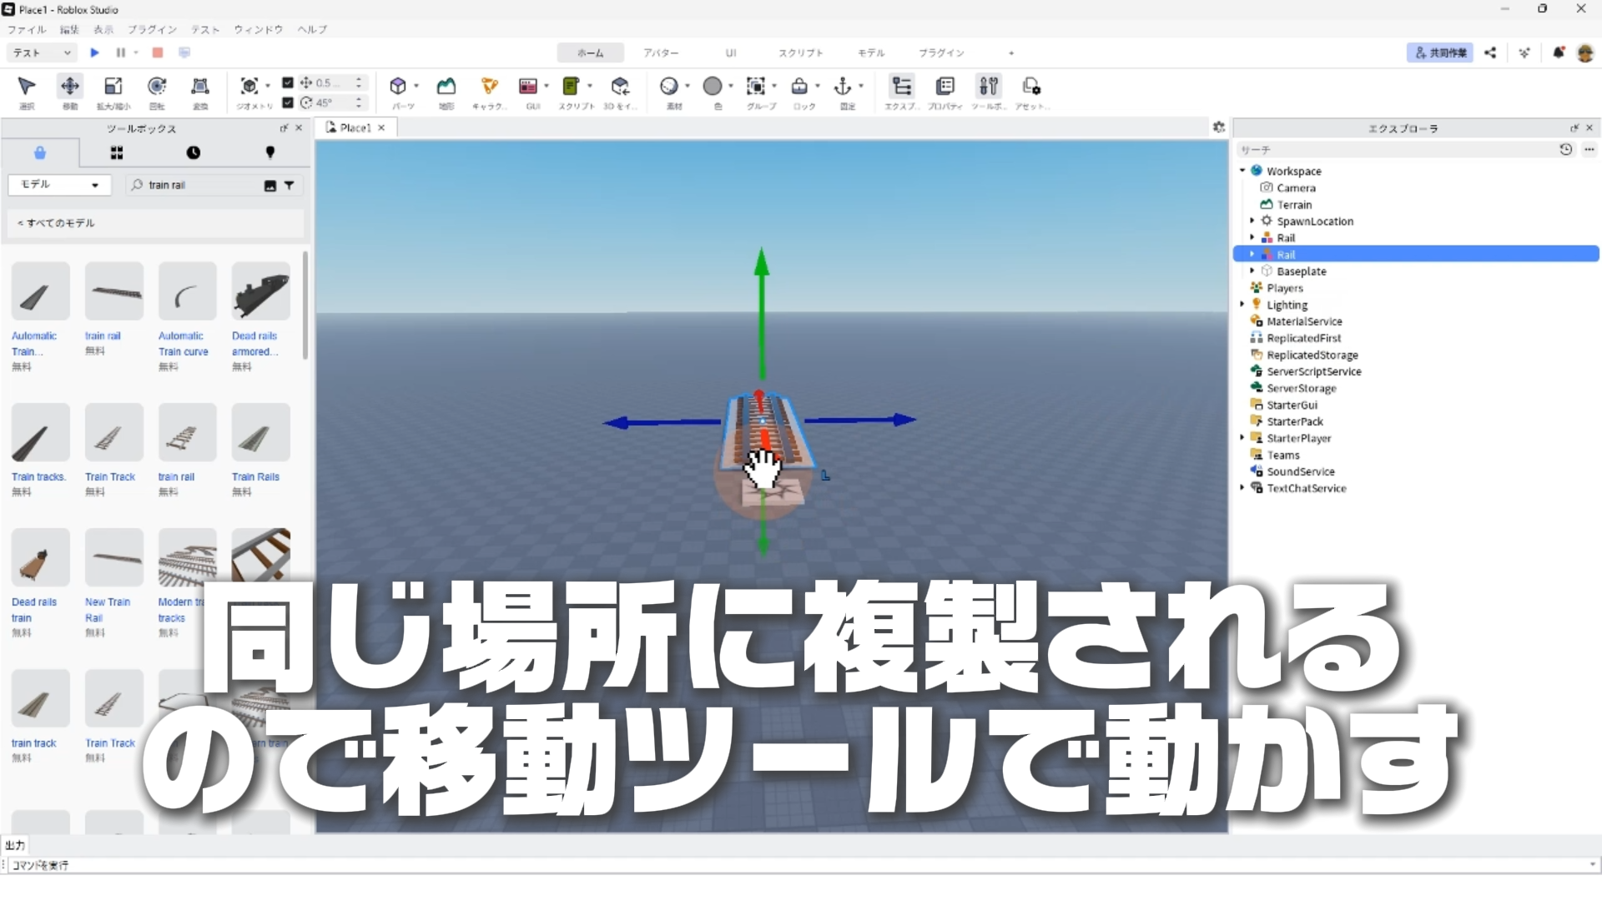Viewport: 1602px width, 901px height.
Task: Select the Rotate (回転) tool
Action: pyautogui.click(x=157, y=86)
